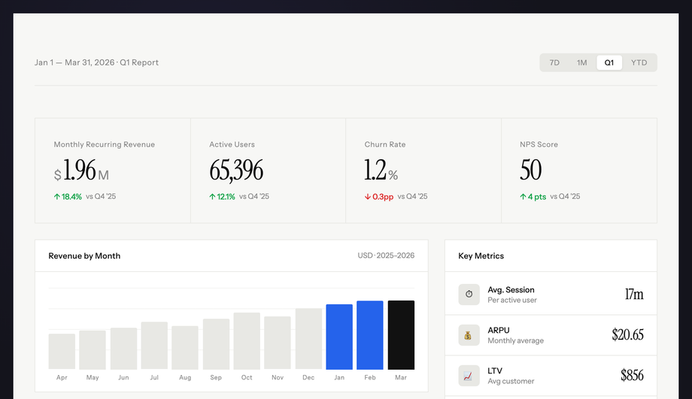Click the green up arrow beside 18.4%
The height and width of the screenshot is (399, 692).
[57, 197]
